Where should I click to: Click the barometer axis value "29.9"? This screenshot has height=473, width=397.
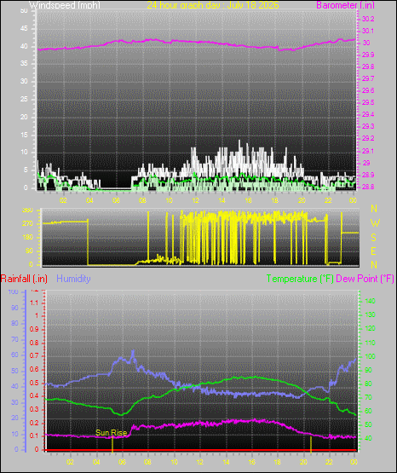click(368, 55)
